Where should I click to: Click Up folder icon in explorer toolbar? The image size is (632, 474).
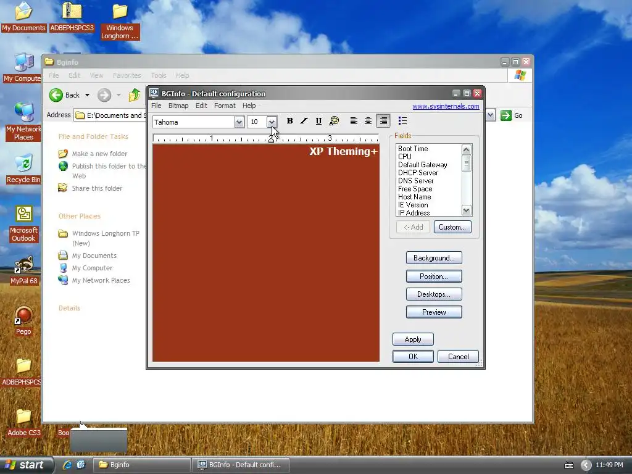(134, 95)
